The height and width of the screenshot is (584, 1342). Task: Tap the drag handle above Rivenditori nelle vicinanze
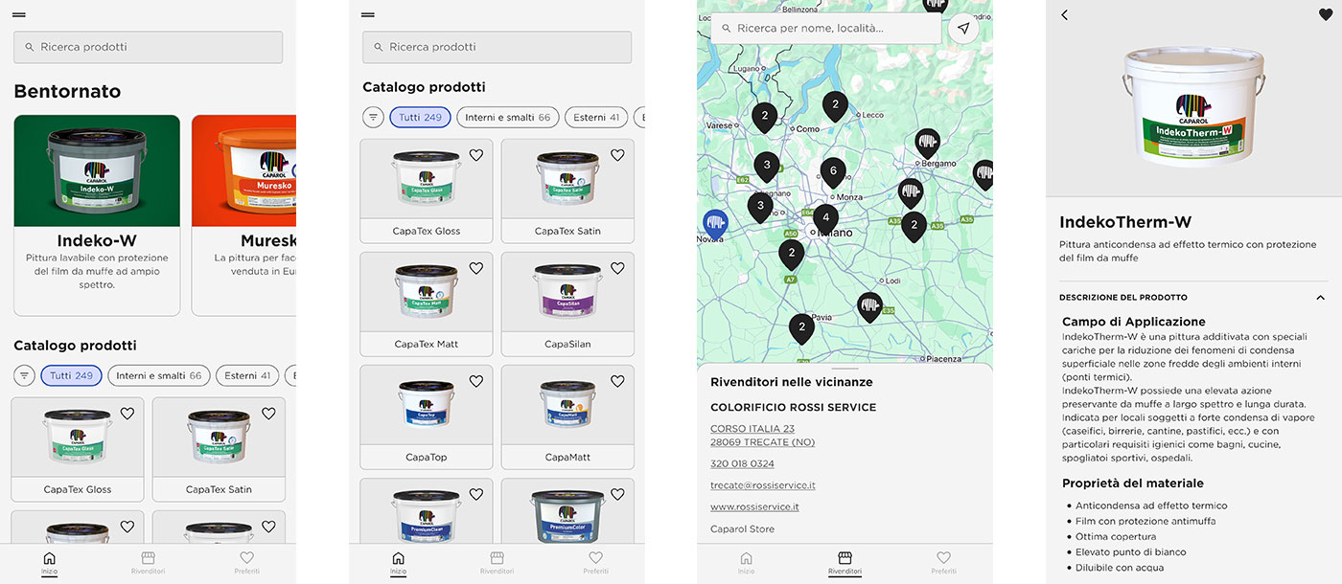pyautogui.click(x=845, y=369)
